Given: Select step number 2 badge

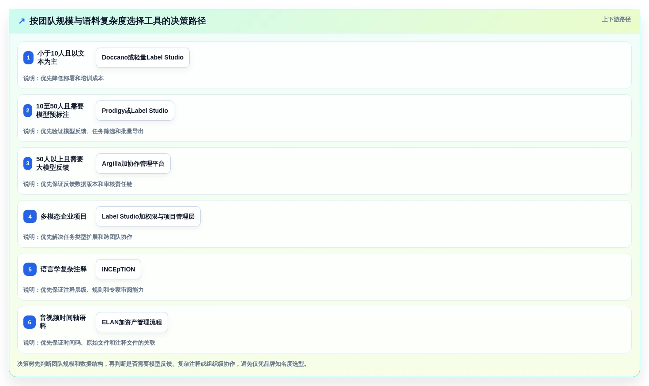Looking at the screenshot, I should pos(28,111).
